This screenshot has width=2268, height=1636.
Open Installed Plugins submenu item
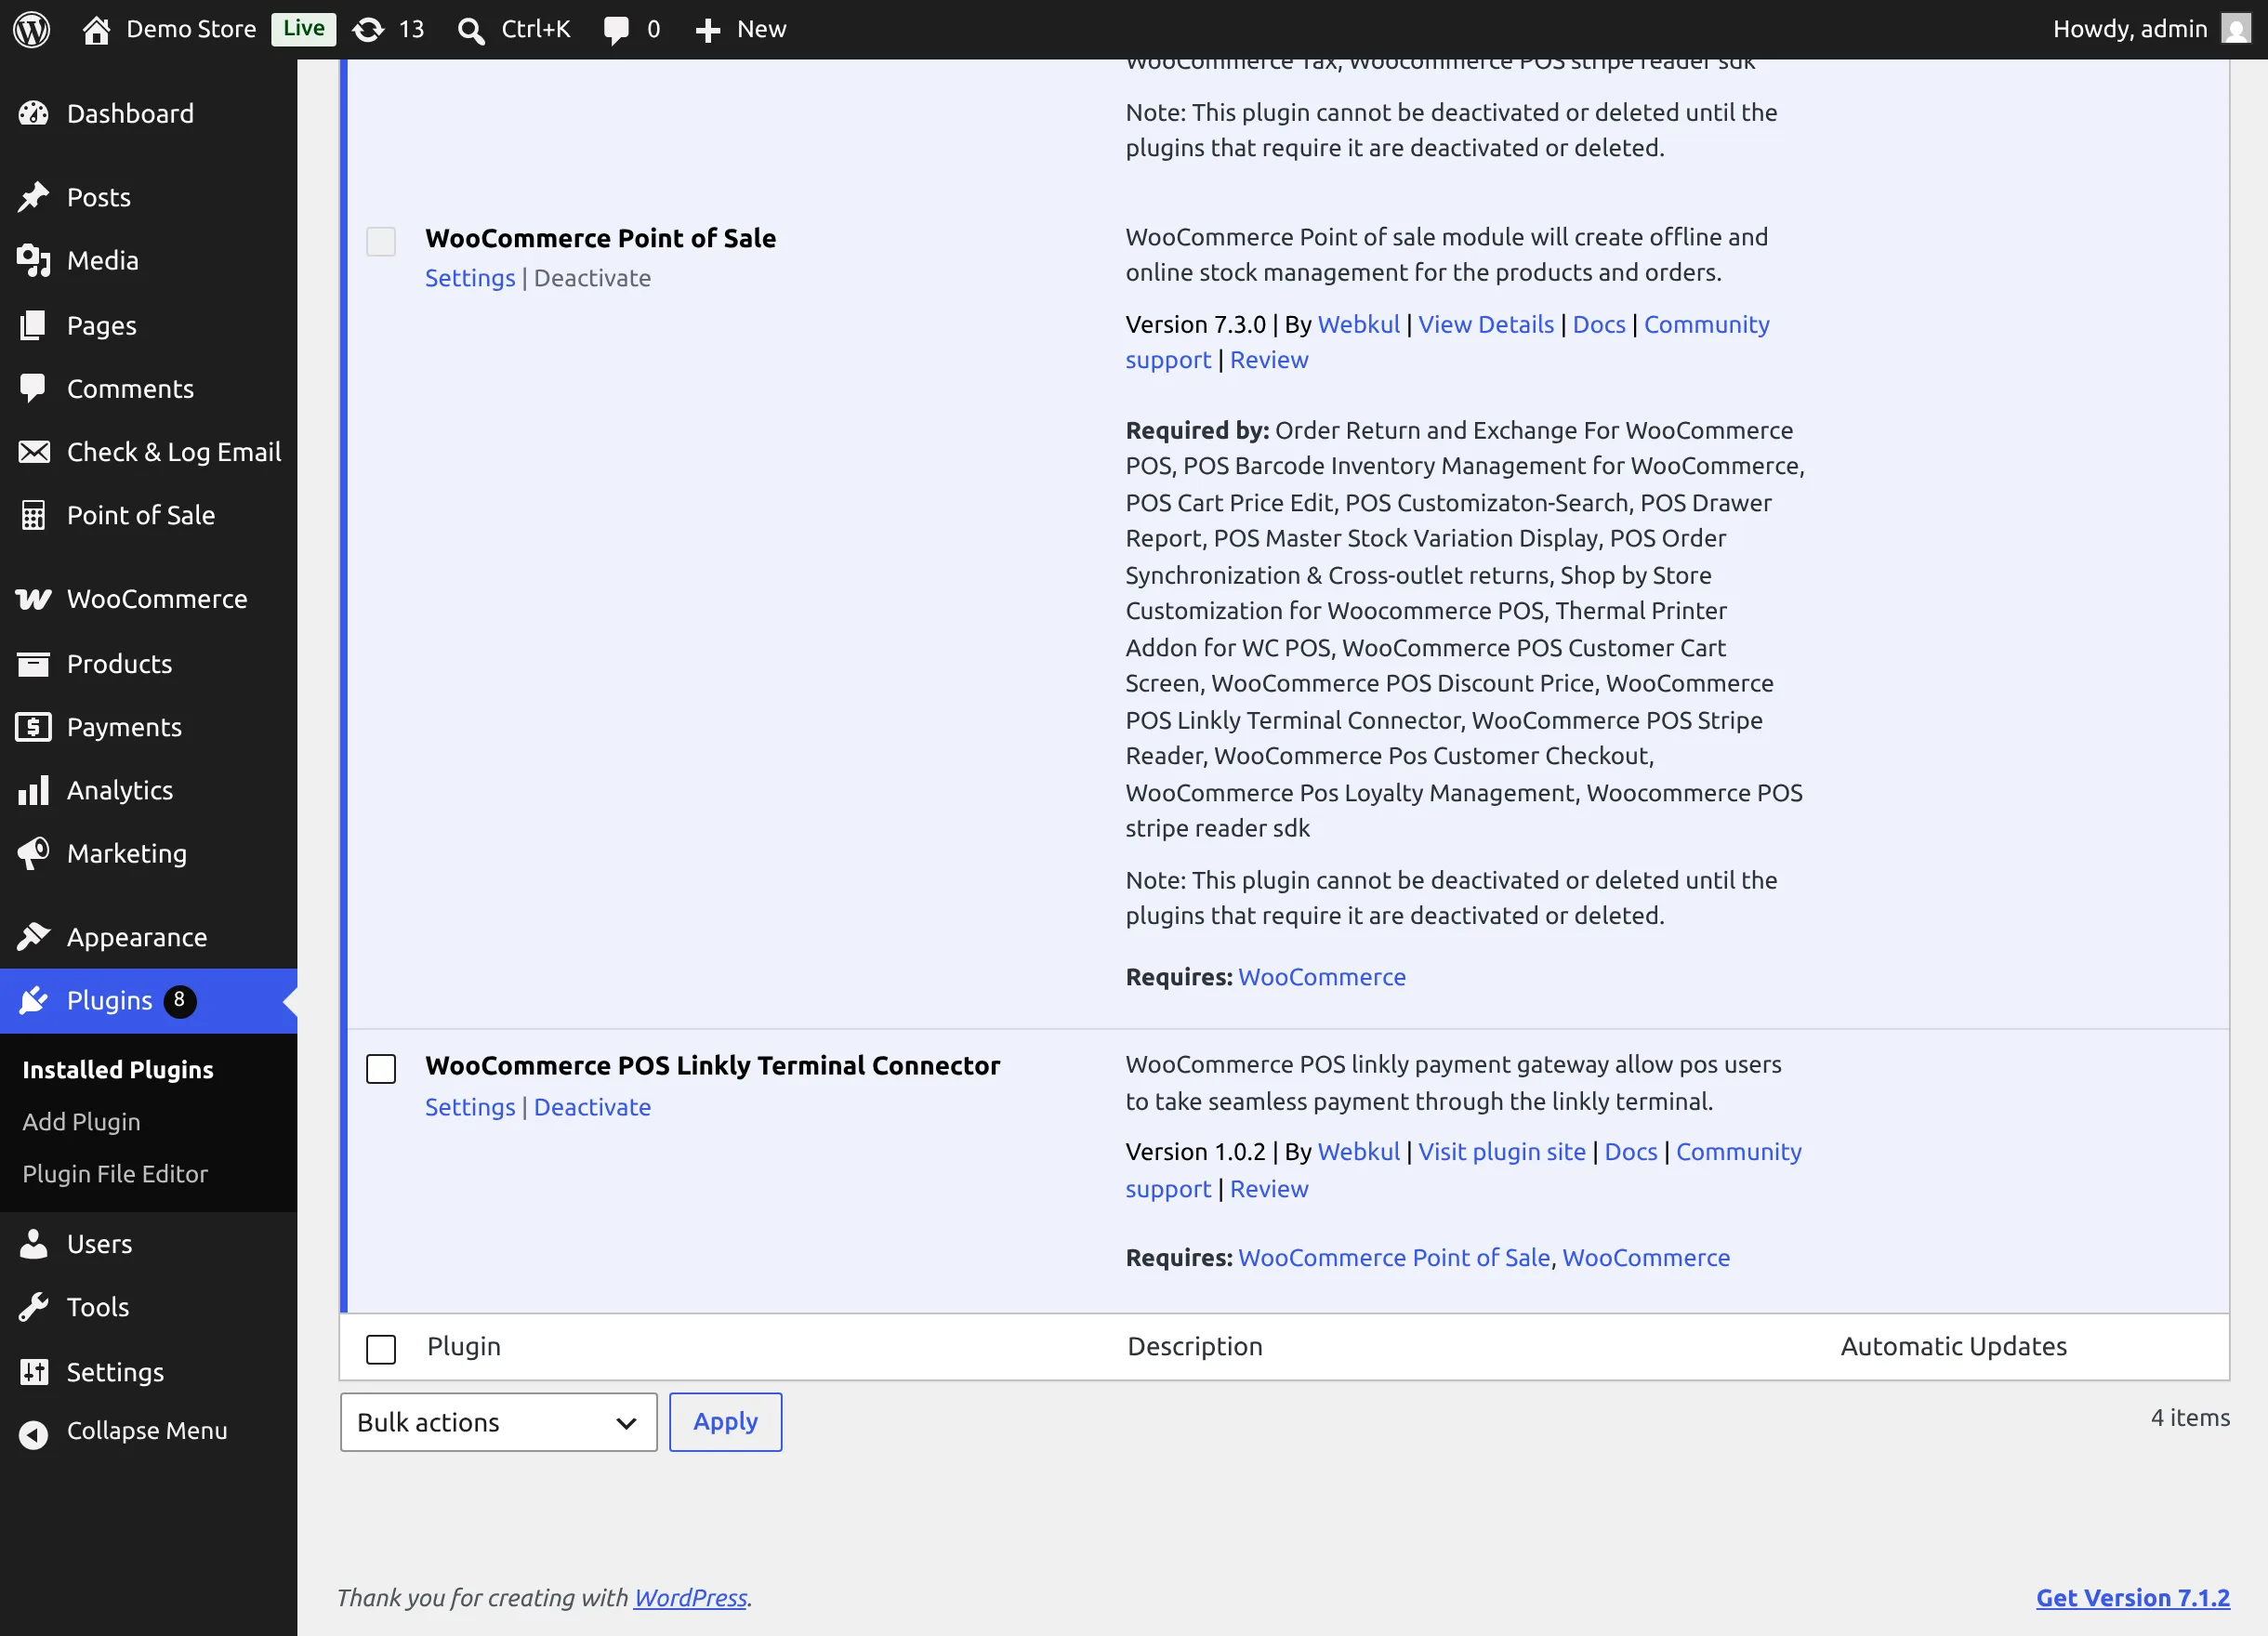tap(118, 1069)
